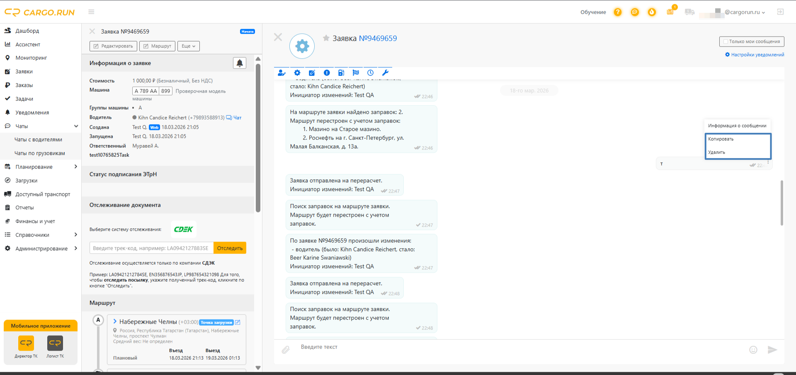This screenshot has width=796, height=375.
Task: Select the edit-note filter icon in chat toolbar
Action: point(312,73)
